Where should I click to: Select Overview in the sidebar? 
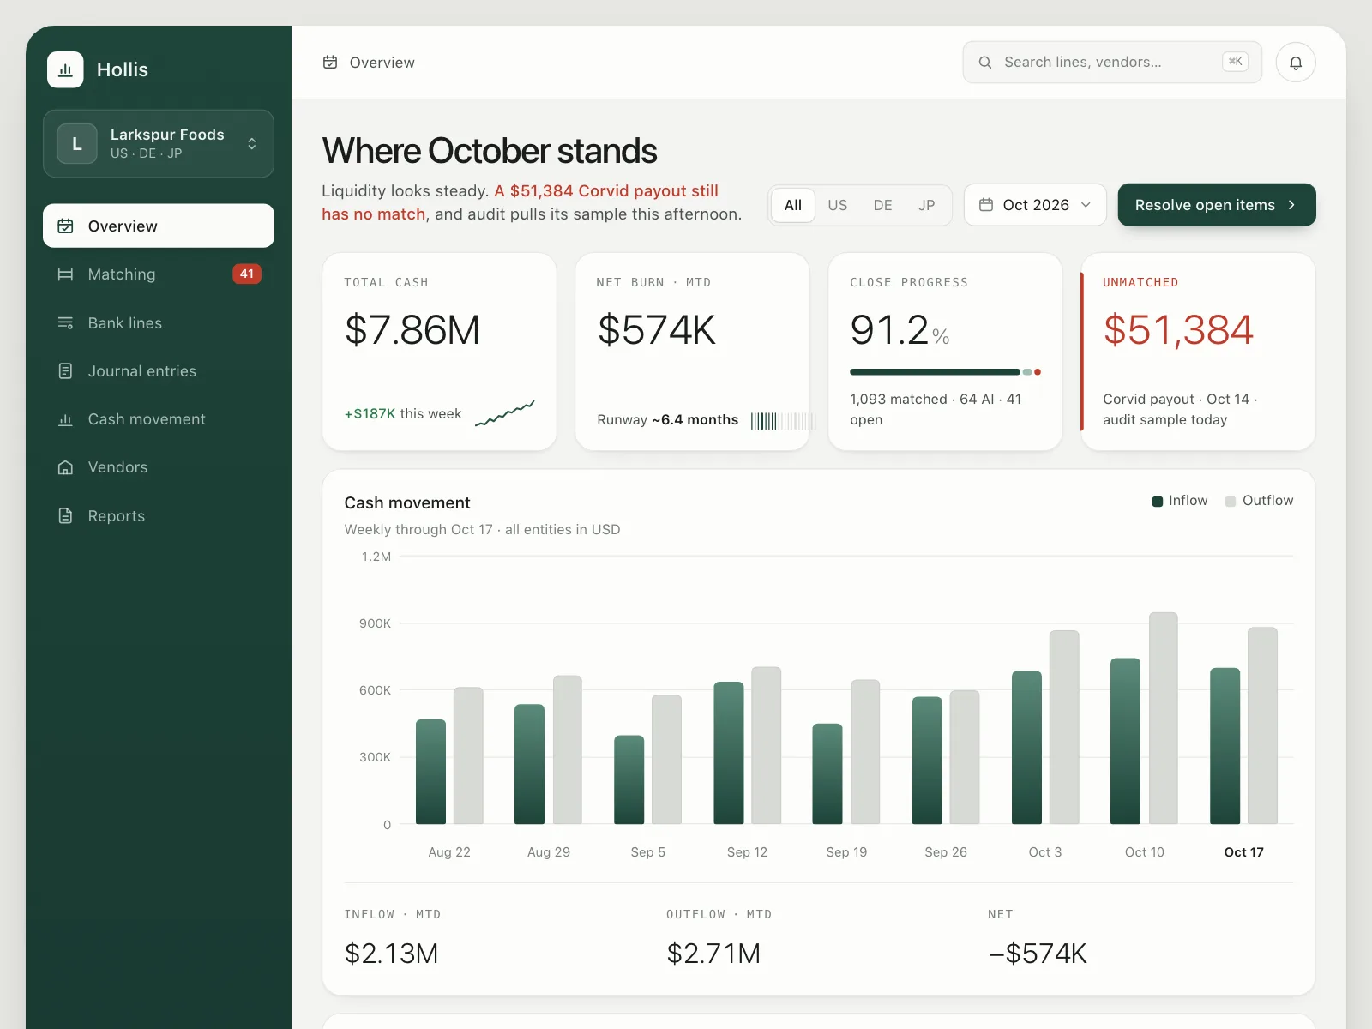coord(159,226)
